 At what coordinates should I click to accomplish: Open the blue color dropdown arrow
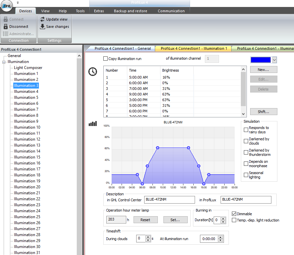coord(274,60)
